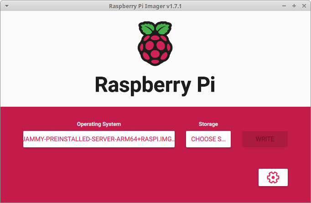Click the green leaves of the raspberry logo
311x203 pixels.
point(155,29)
